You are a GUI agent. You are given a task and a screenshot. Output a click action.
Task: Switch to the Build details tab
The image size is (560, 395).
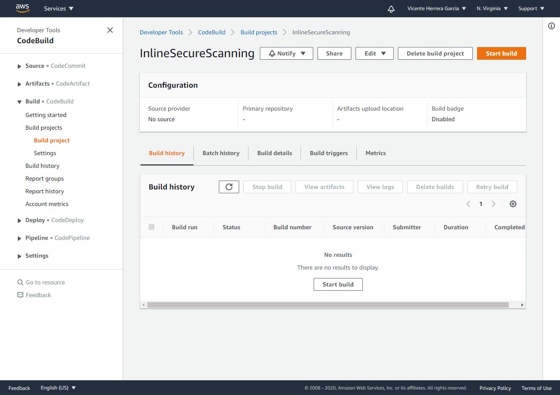275,153
